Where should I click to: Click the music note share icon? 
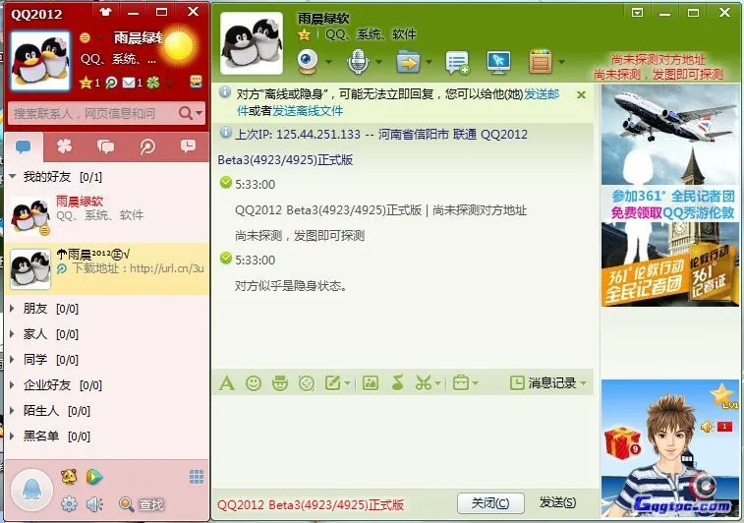(398, 382)
